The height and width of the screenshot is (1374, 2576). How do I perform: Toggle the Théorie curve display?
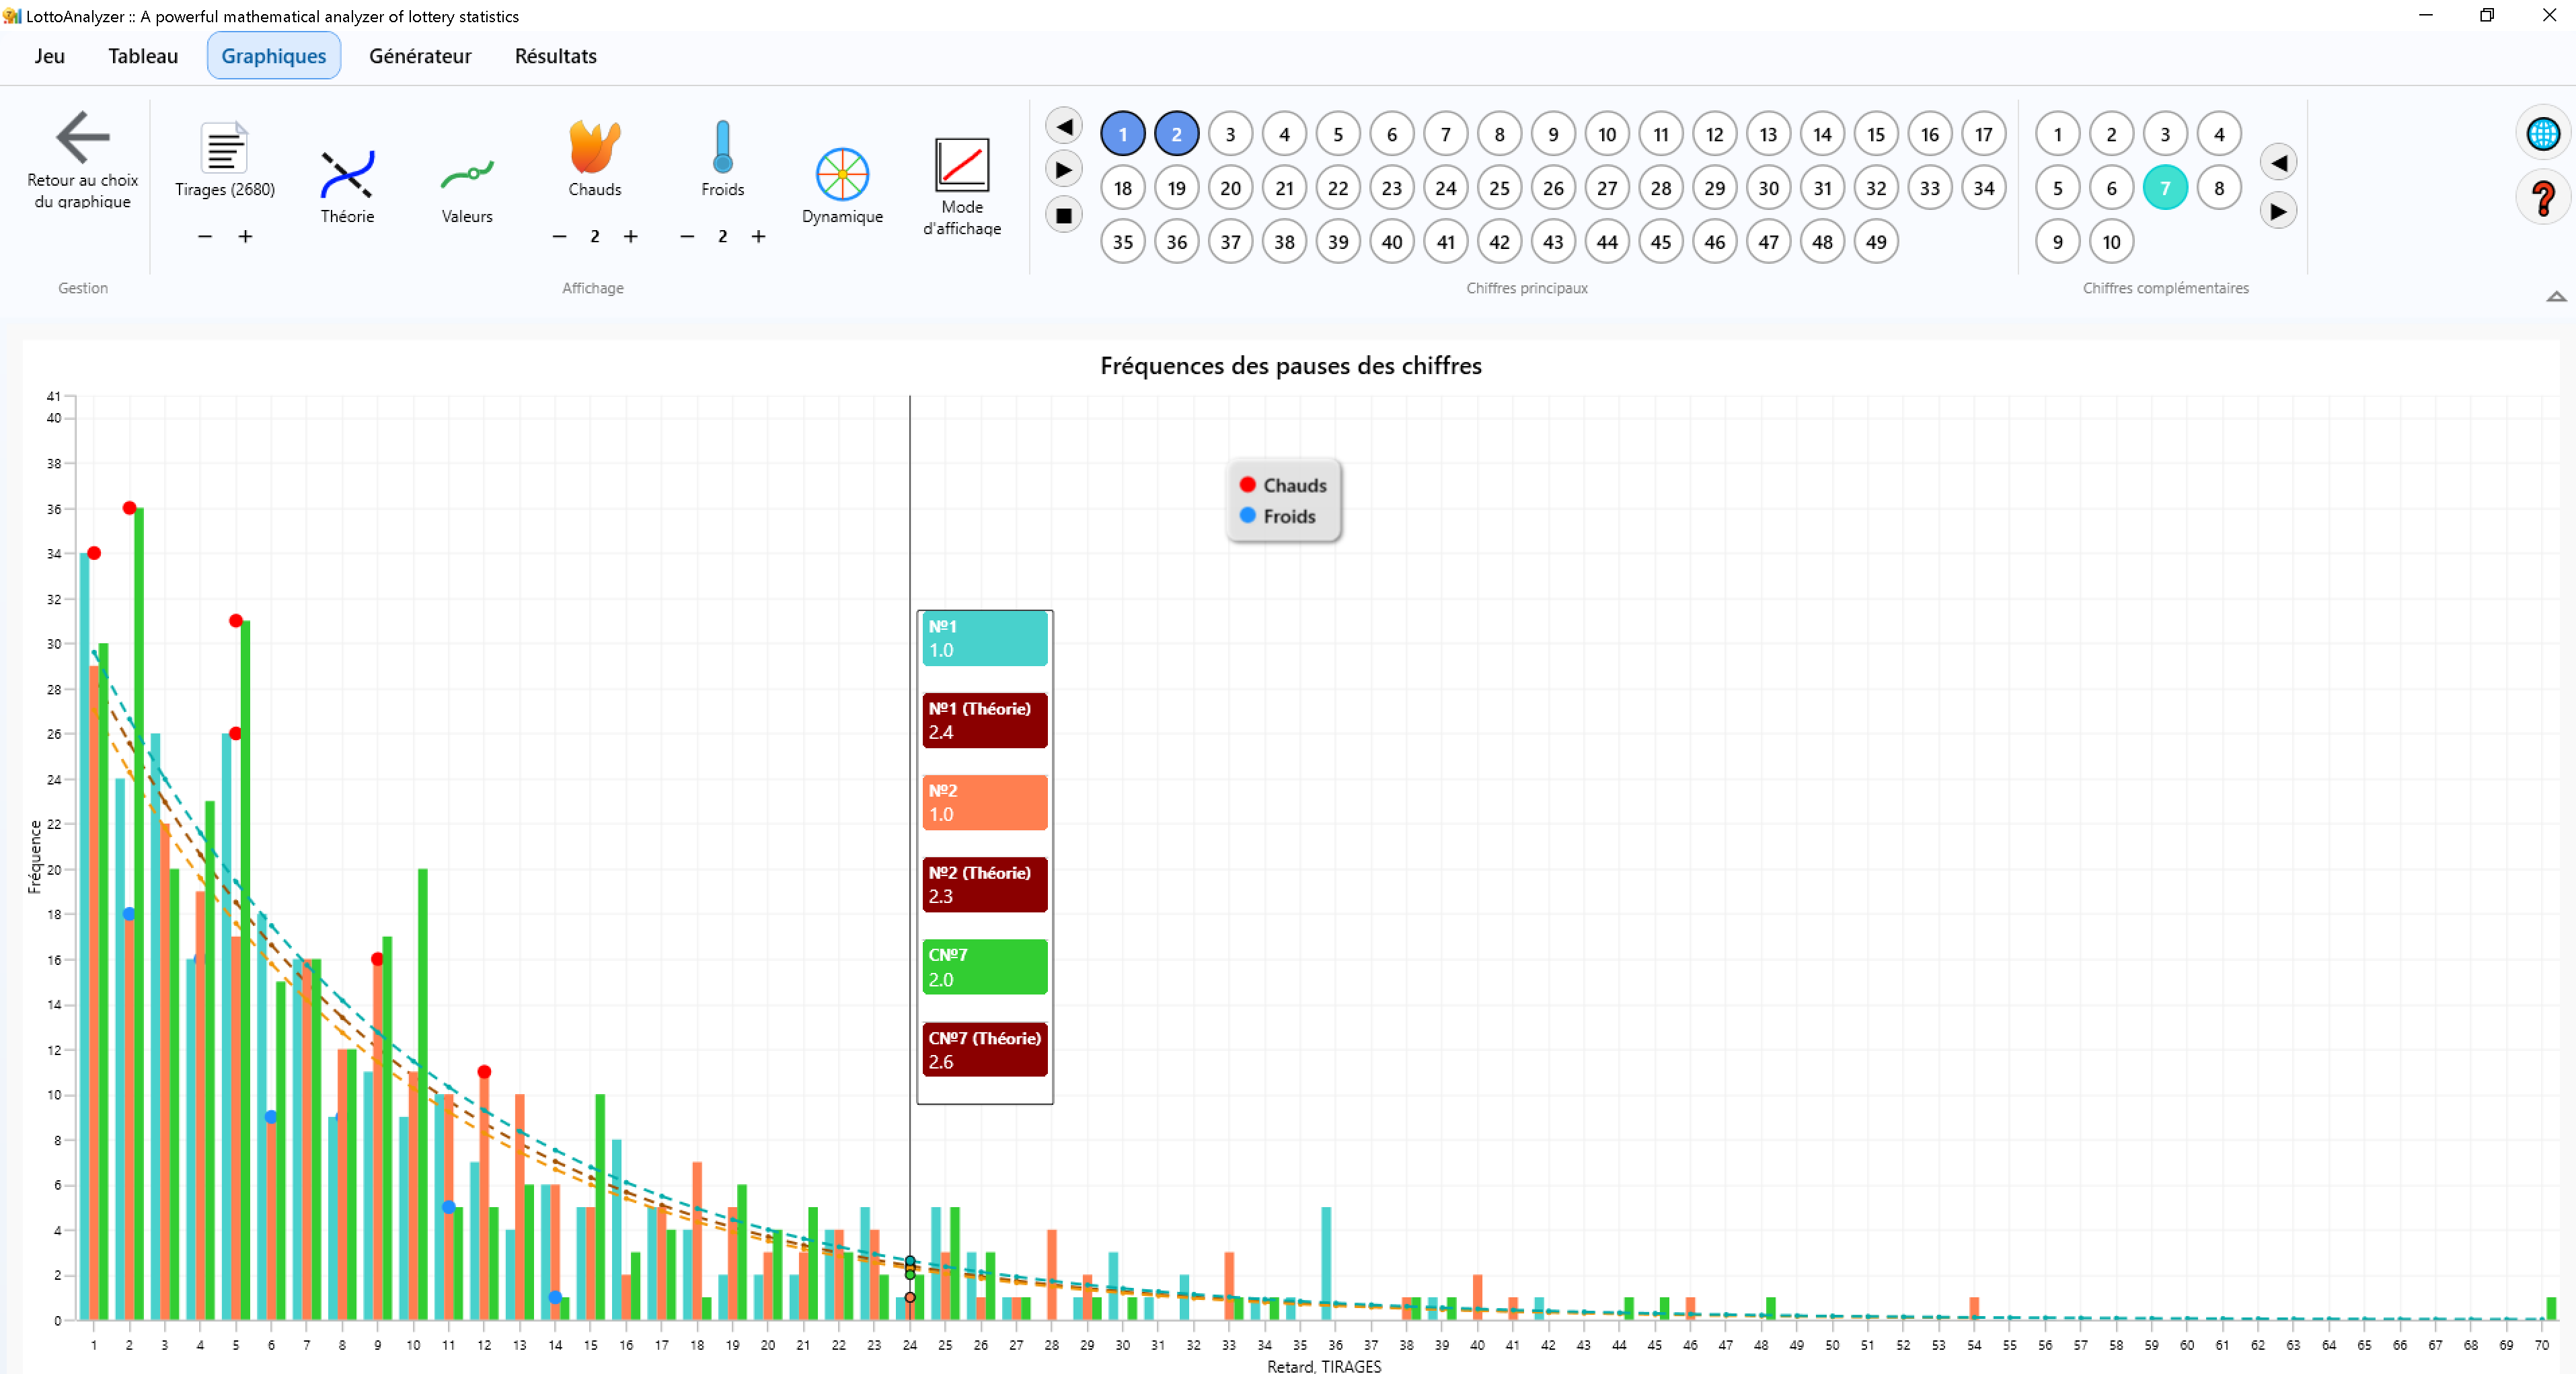pyautogui.click(x=347, y=175)
